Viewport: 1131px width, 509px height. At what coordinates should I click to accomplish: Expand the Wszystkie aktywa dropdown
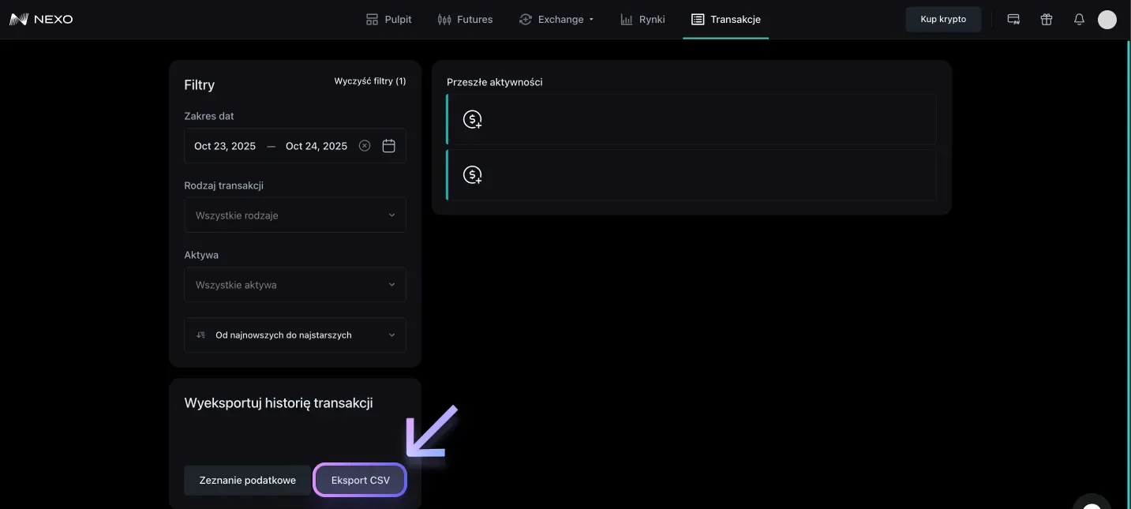pos(295,285)
